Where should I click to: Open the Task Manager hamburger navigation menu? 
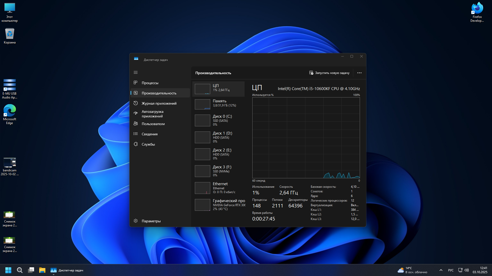coord(136,73)
